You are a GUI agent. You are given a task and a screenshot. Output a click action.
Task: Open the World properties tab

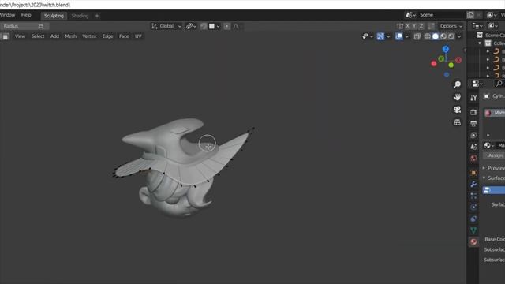[473, 159]
